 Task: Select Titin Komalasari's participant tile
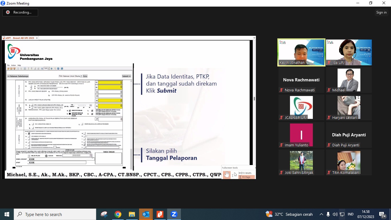pyautogui.click(x=349, y=162)
